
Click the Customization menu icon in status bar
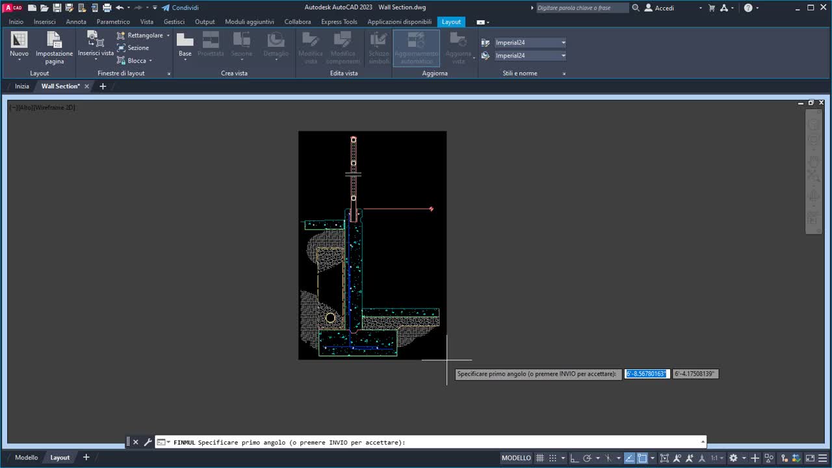823,458
